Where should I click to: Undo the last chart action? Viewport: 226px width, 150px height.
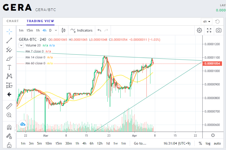99,30
